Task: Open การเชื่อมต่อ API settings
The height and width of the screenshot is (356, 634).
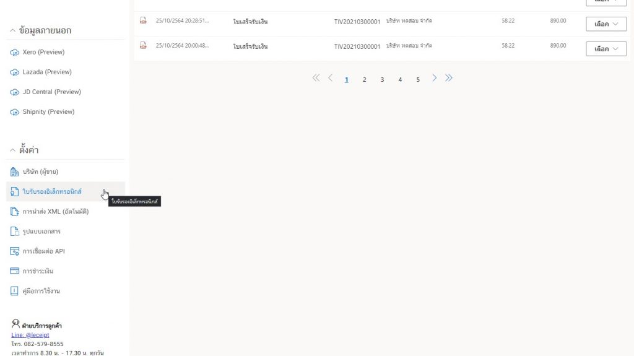Action: [x=66, y=251]
